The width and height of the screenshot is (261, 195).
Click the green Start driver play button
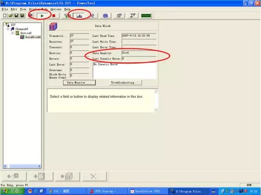click(42, 15)
